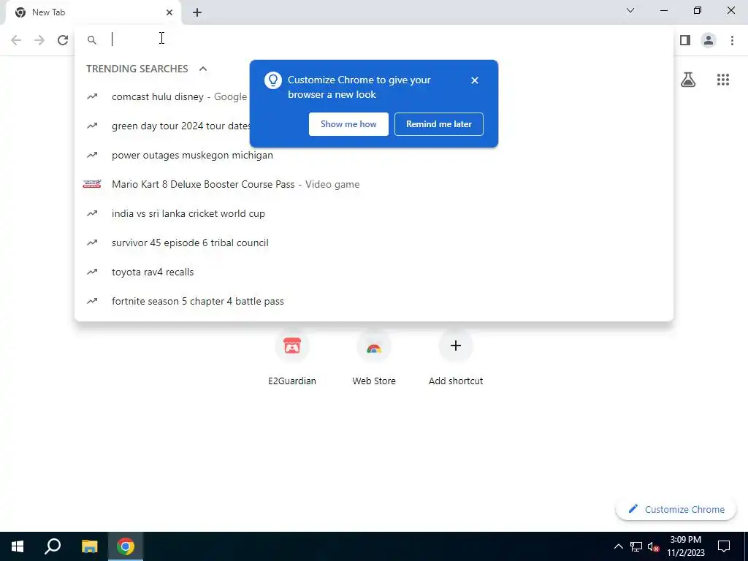Open the tab search dropdown arrow
Screen dimensions: 748x561
pos(630,10)
